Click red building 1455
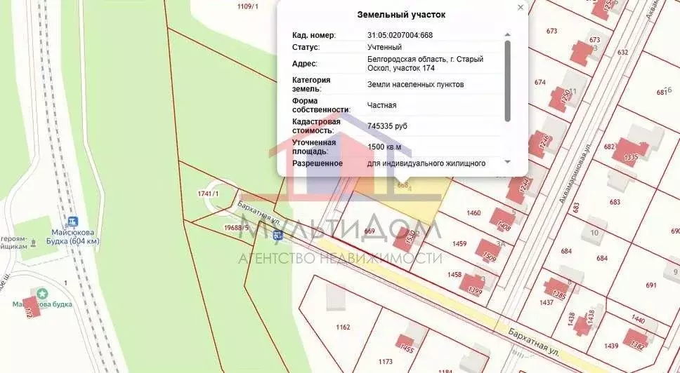The image size is (680, 373). pos(405,344)
